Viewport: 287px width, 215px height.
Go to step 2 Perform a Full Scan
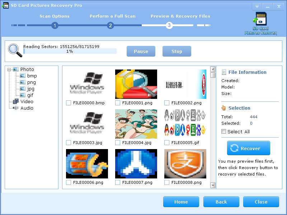coord(110,25)
